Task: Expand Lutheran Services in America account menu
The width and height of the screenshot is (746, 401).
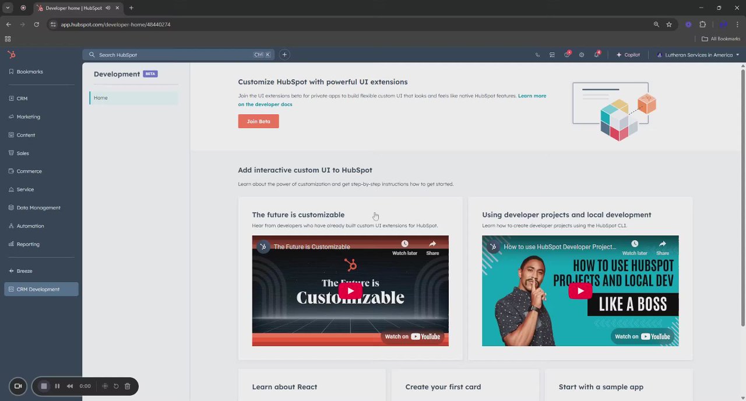Action: [698, 55]
